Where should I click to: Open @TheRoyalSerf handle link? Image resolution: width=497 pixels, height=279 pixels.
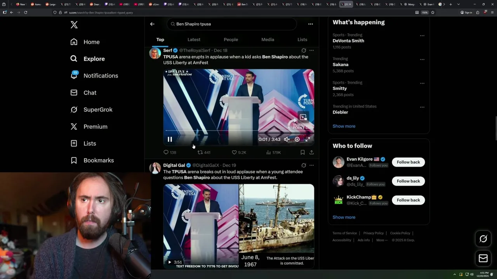(195, 50)
